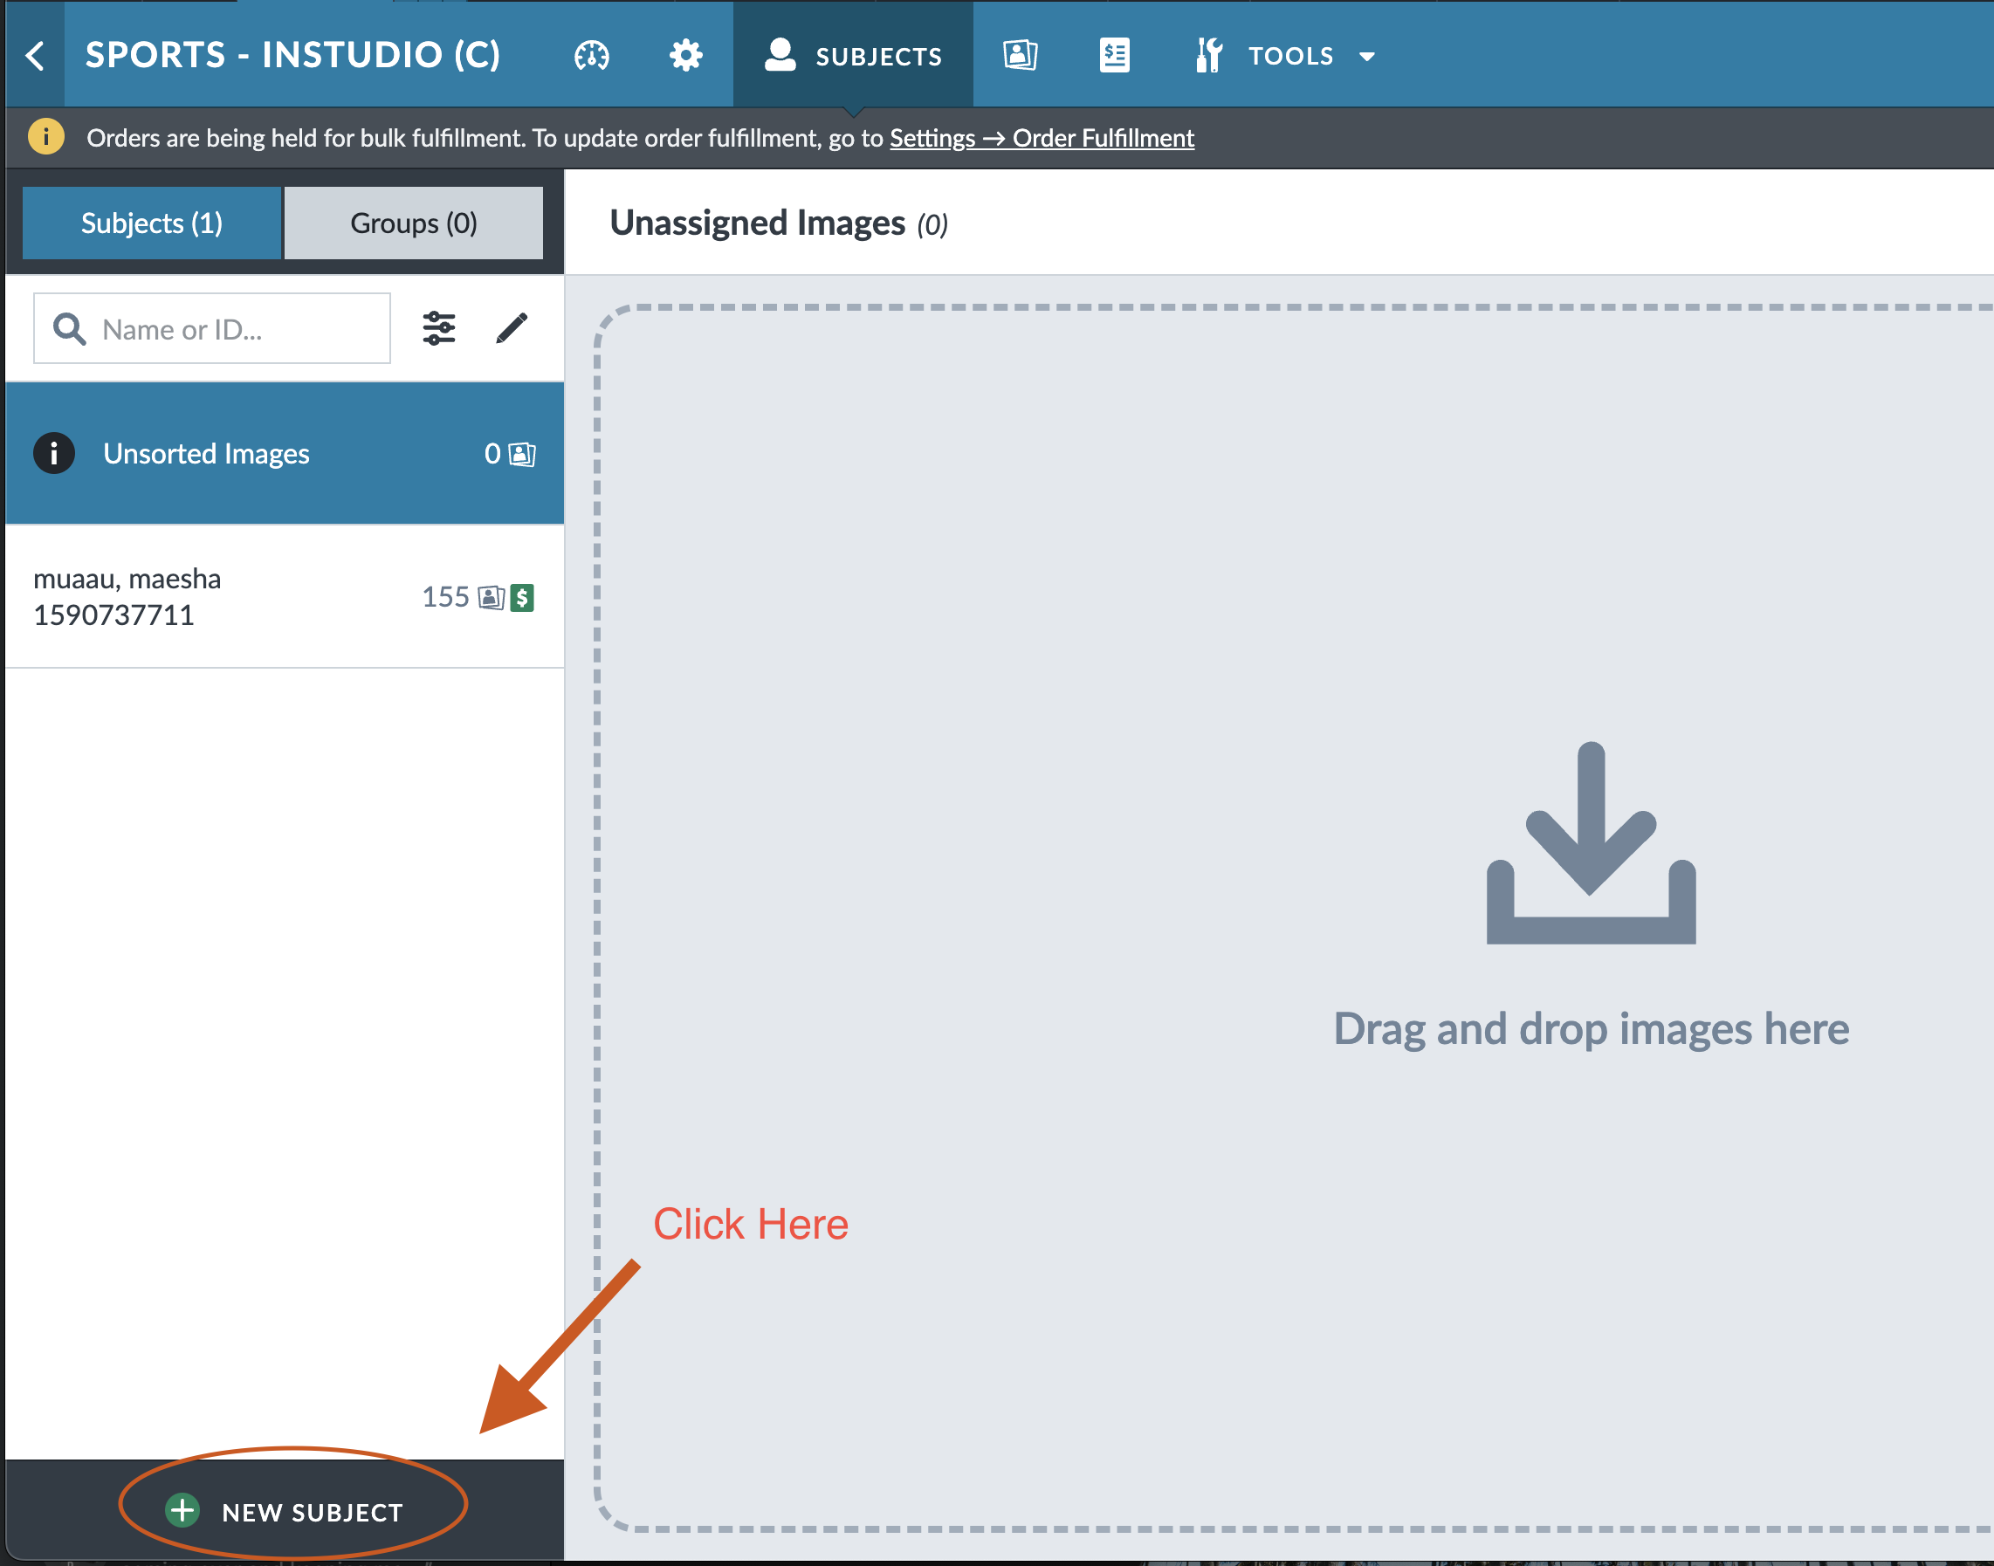The height and width of the screenshot is (1566, 1994).
Task: Click Unsorted Images info icon
Action: coord(54,453)
